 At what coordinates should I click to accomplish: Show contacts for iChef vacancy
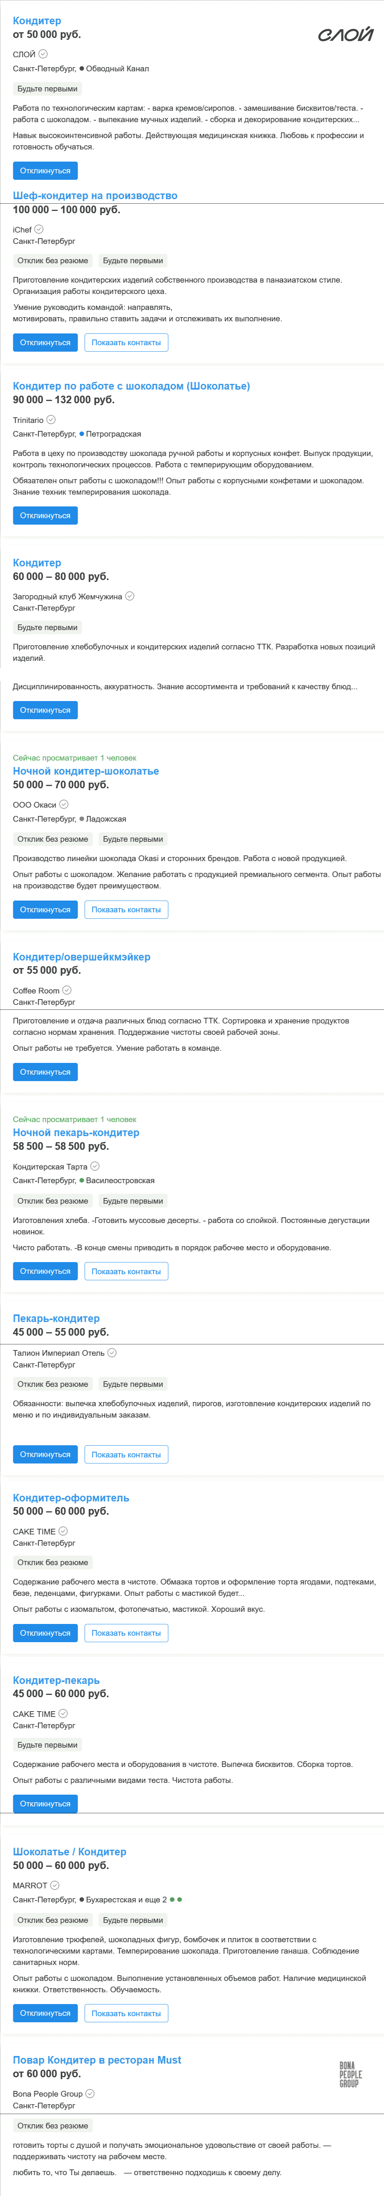(126, 343)
